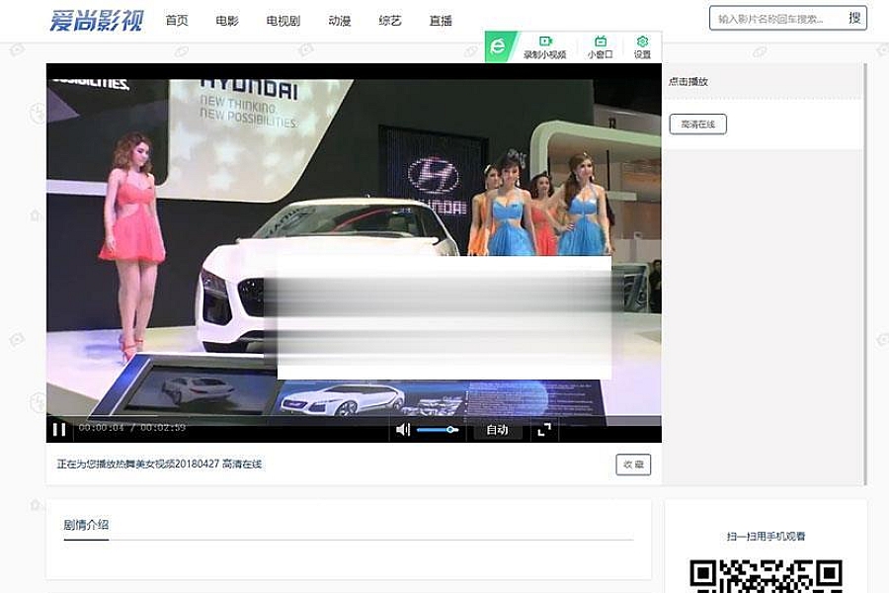889x593 pixels.
Task: Click the 正在为您播放 title text
Action: coord(159,465)
